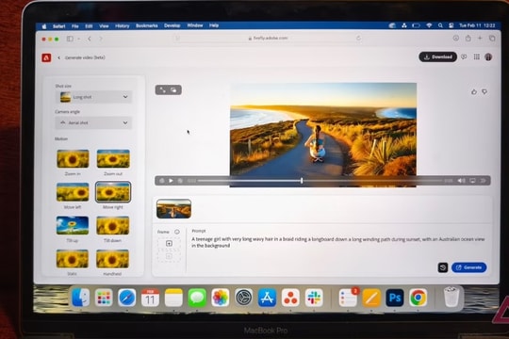Select the Move left motion thumbnail

(73, 192)
